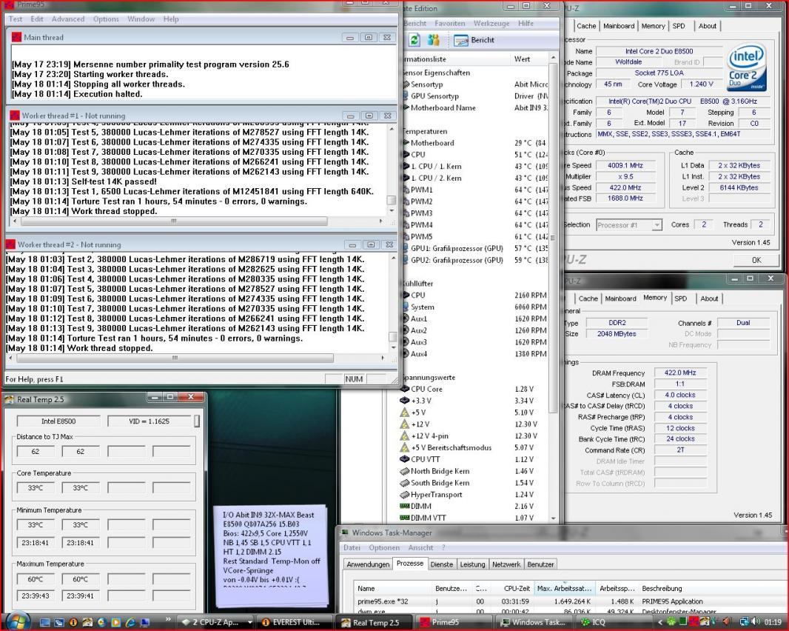Screen dimensions: 789x631
Task: Click the VID = 1.1625 field
Action: tap(149, 421)
